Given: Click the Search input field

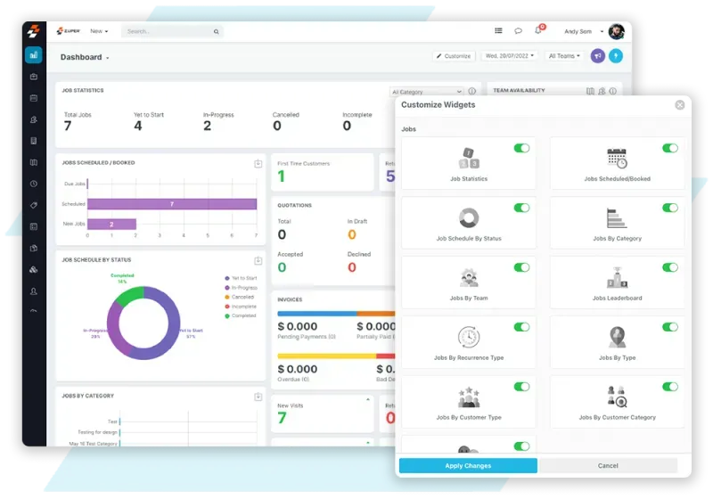Looking at the screenshot, I should 169,31.
